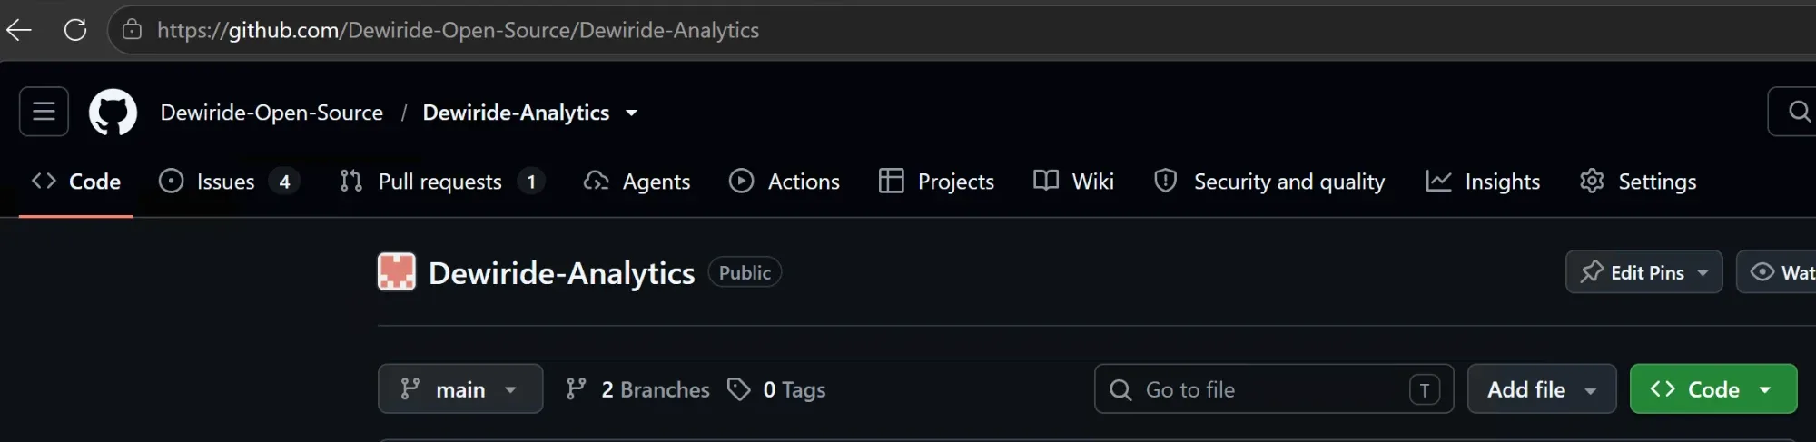This screenshot has height=442, width=1816.
Task: Click the Issues circle icon
Action: (x=171, y=181)
